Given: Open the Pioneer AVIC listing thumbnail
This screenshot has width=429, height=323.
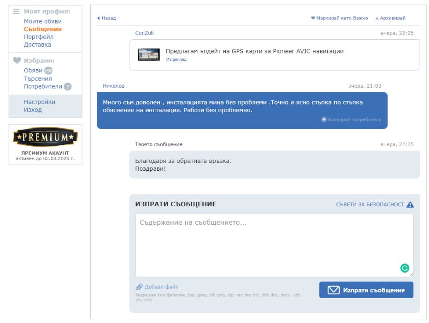Looking at the screenshot, I should tap(148, 54).
